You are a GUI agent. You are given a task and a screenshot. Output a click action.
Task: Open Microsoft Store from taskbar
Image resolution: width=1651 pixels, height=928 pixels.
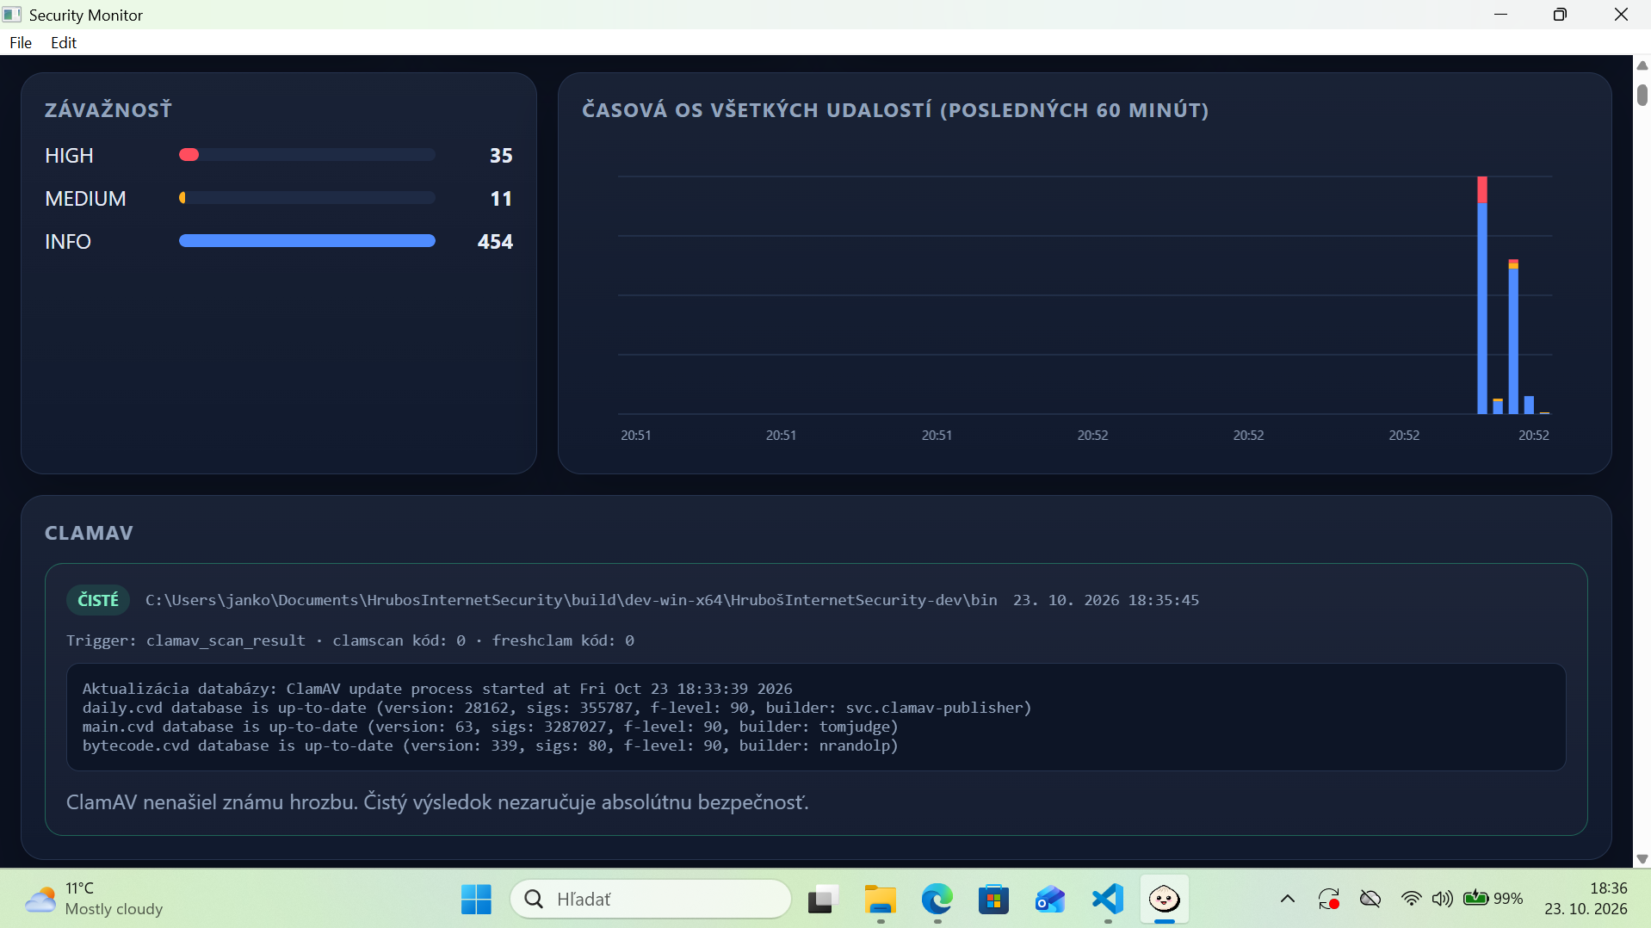[x=994, y=900]
